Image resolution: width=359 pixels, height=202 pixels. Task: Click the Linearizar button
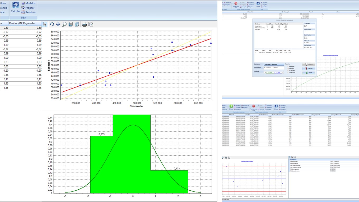tap(309, 65)
